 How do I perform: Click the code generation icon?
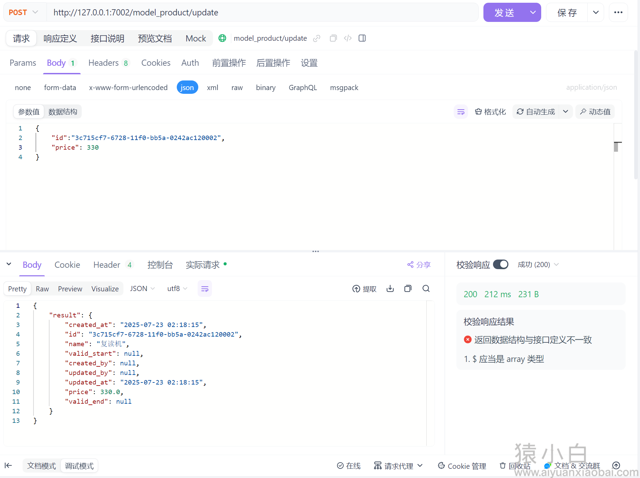[x=348, y=38]
